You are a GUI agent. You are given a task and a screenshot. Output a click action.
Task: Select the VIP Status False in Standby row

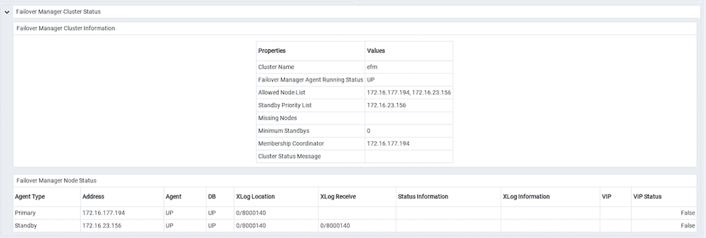[x=664, y=226]
